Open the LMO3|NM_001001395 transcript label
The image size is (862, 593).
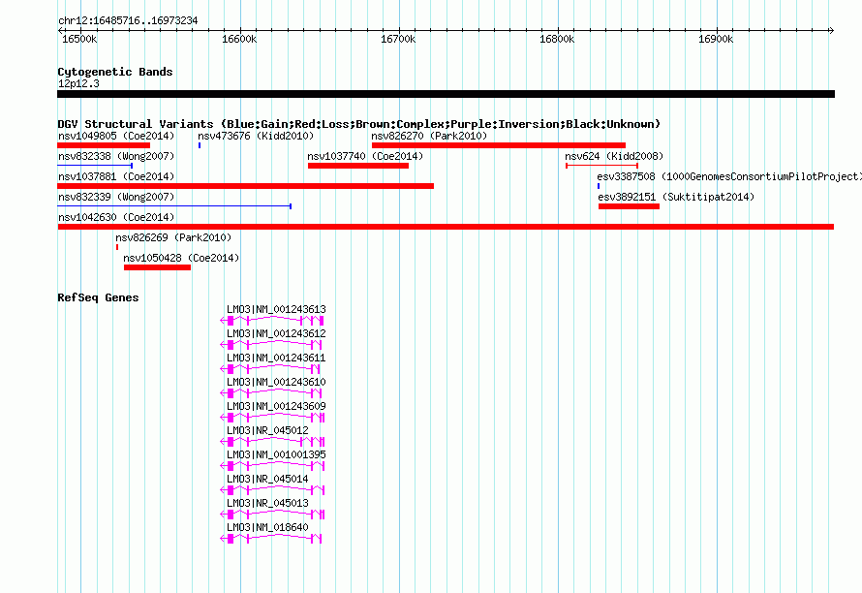(x=276, y=455)
